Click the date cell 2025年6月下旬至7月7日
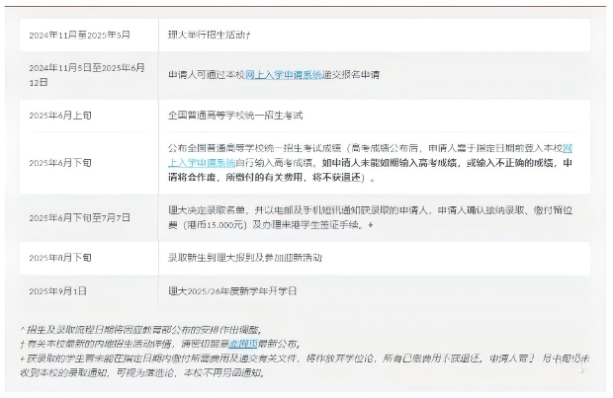The height and width of the screenshot is (398, 613). [81, 217]
